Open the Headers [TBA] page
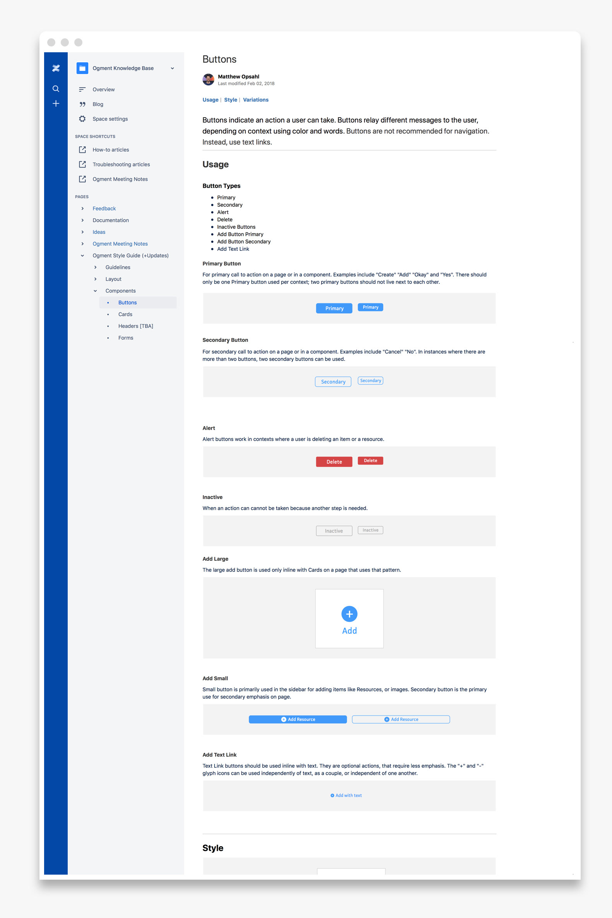 (136, 326)
